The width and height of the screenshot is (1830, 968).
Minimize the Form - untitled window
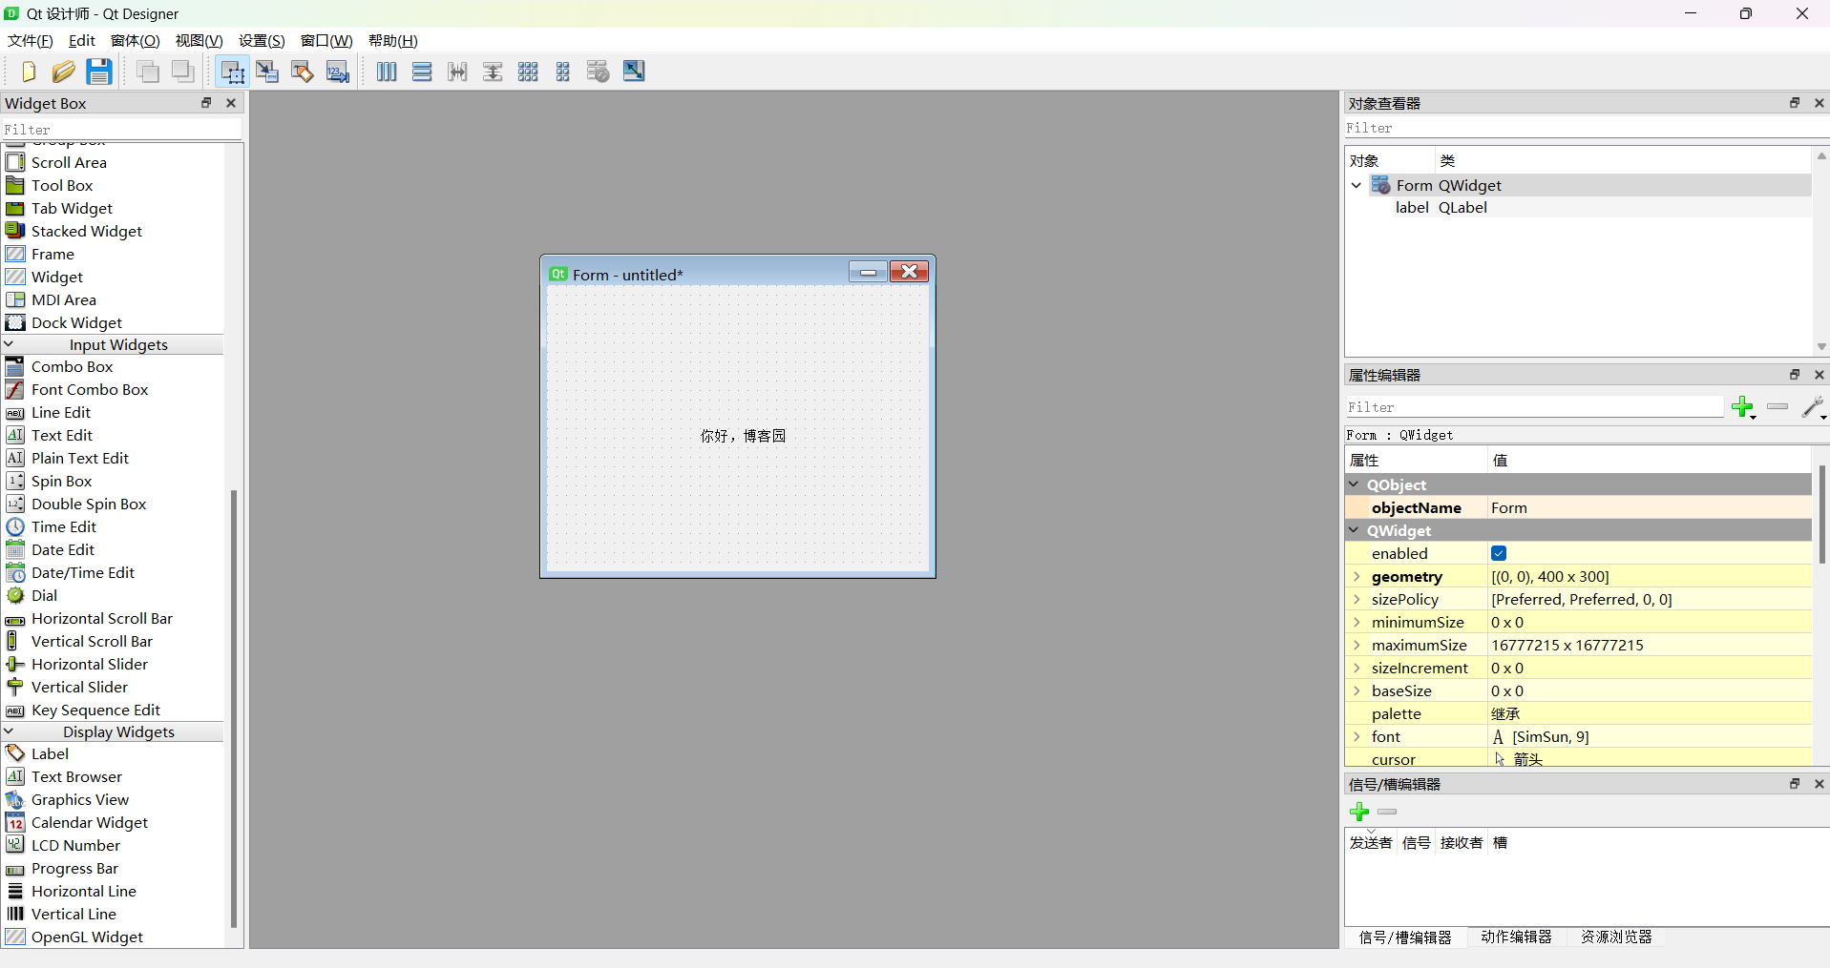tap(868, 273)
